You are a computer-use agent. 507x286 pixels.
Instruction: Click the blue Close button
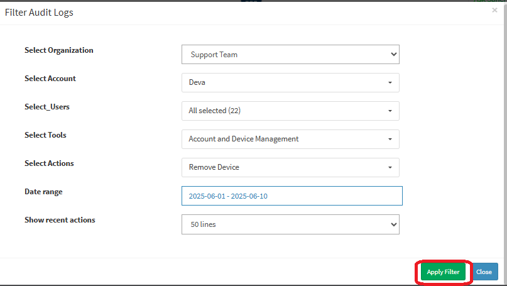coord(484,272)
